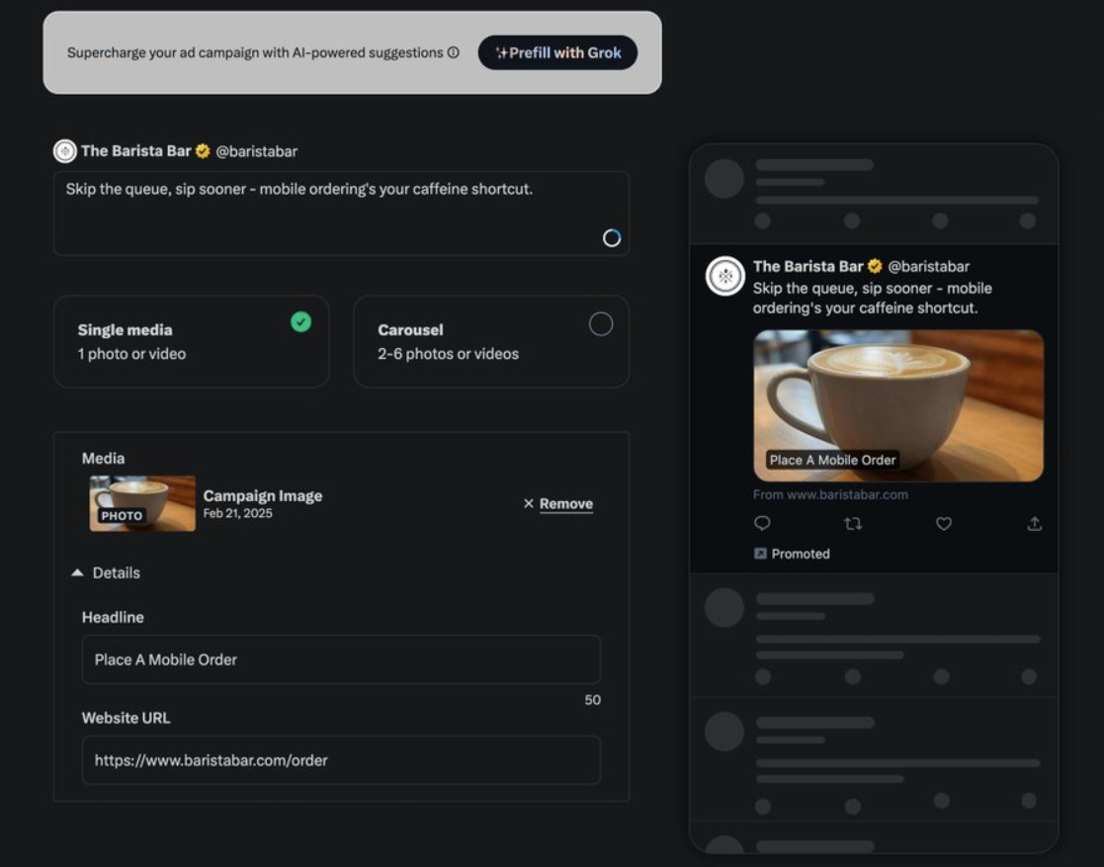Click the like heart icon in preview
This screenshot has height=867, width=1104.
(944, 523)
